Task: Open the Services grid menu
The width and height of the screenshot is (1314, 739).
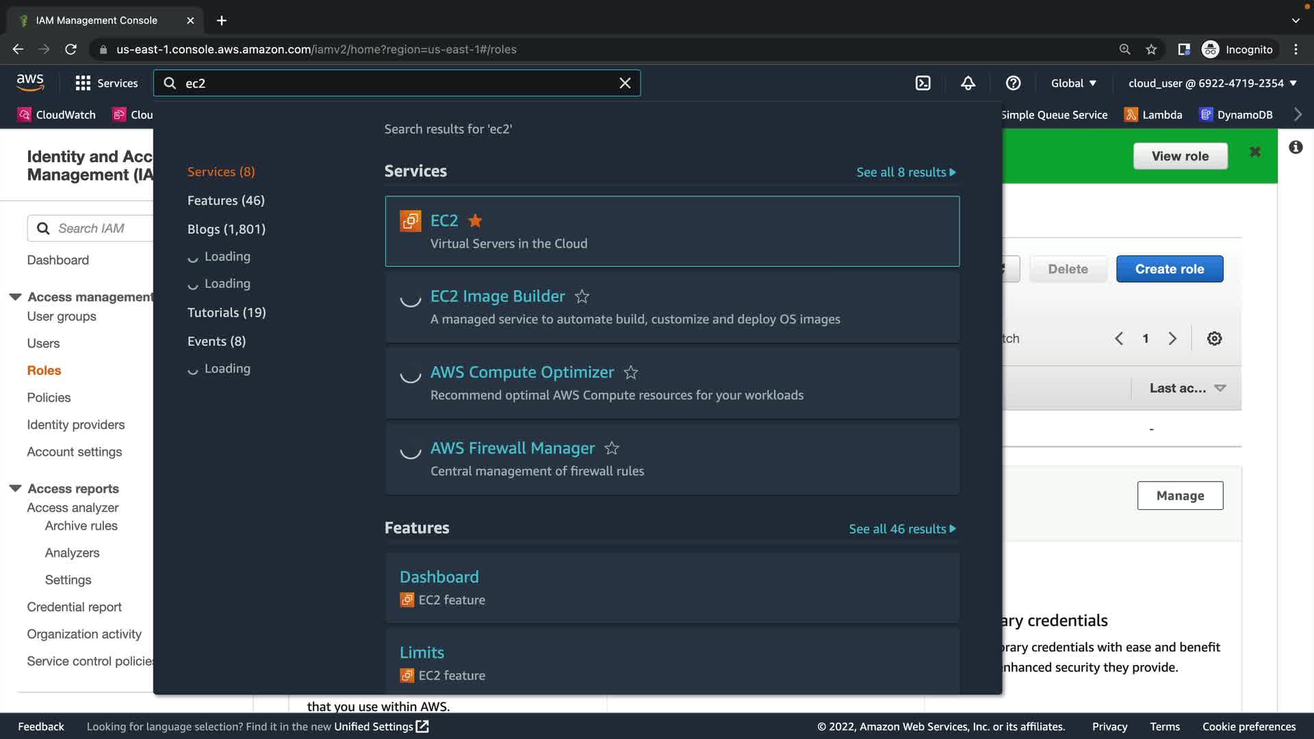Action: pyautogui.click(x=106, y=83)
